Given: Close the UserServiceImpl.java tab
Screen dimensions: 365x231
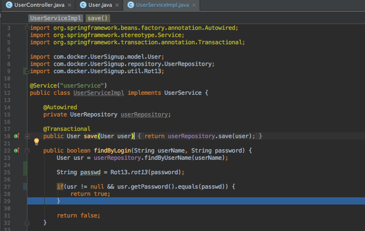Looking at the screenshot, I should 194,5.
